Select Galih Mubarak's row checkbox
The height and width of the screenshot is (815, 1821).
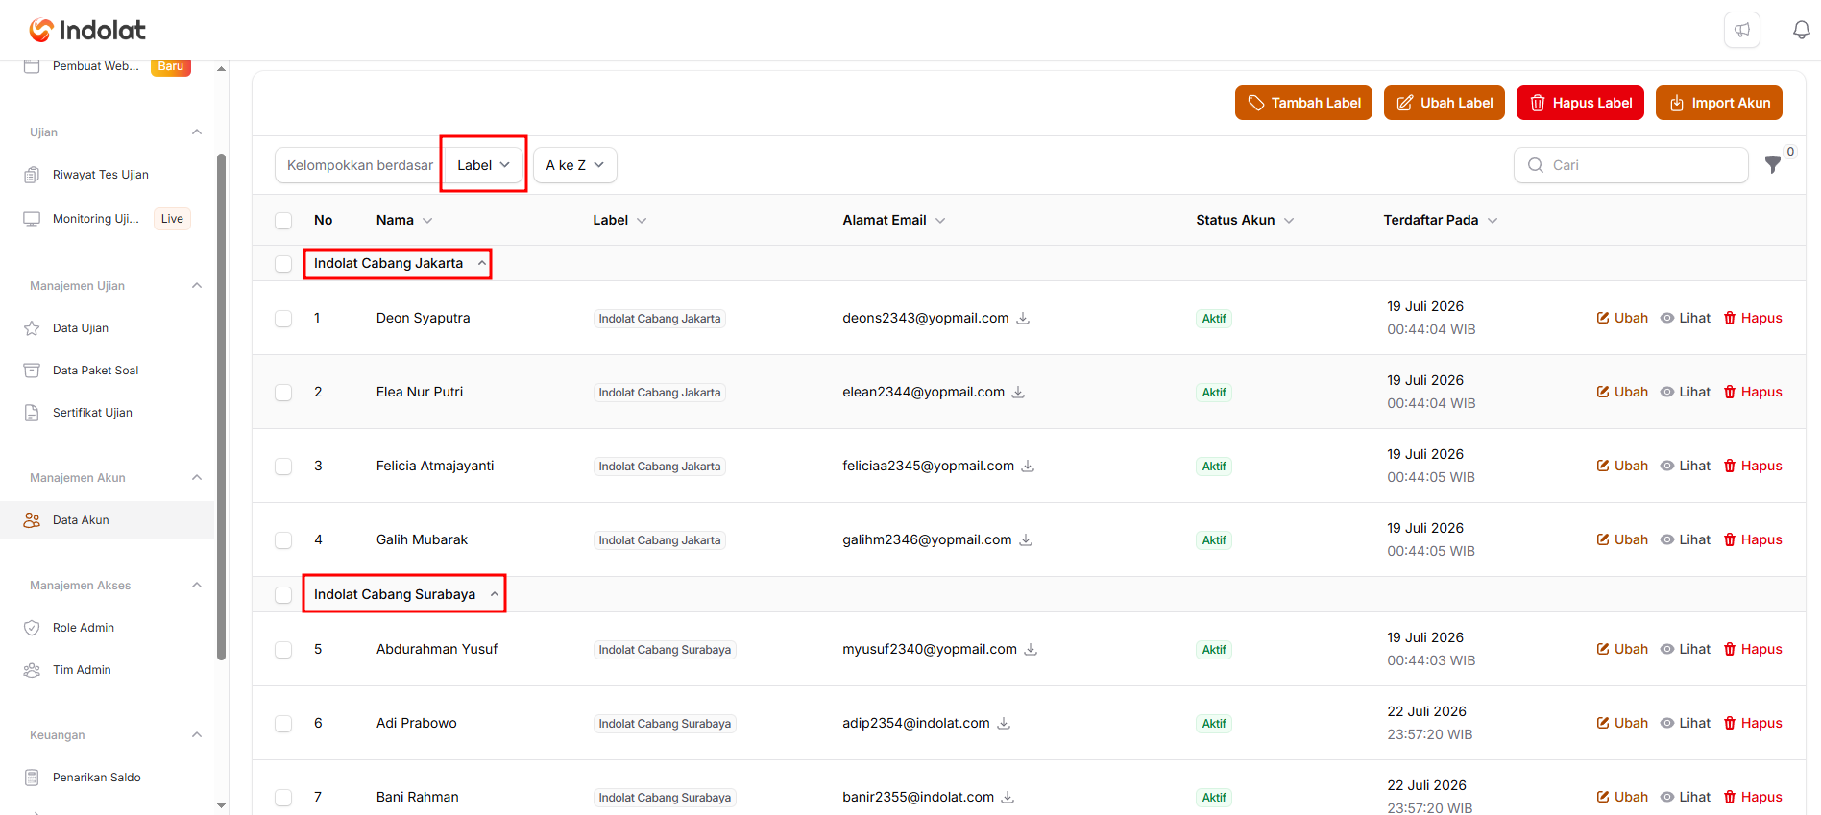[283, 540]
